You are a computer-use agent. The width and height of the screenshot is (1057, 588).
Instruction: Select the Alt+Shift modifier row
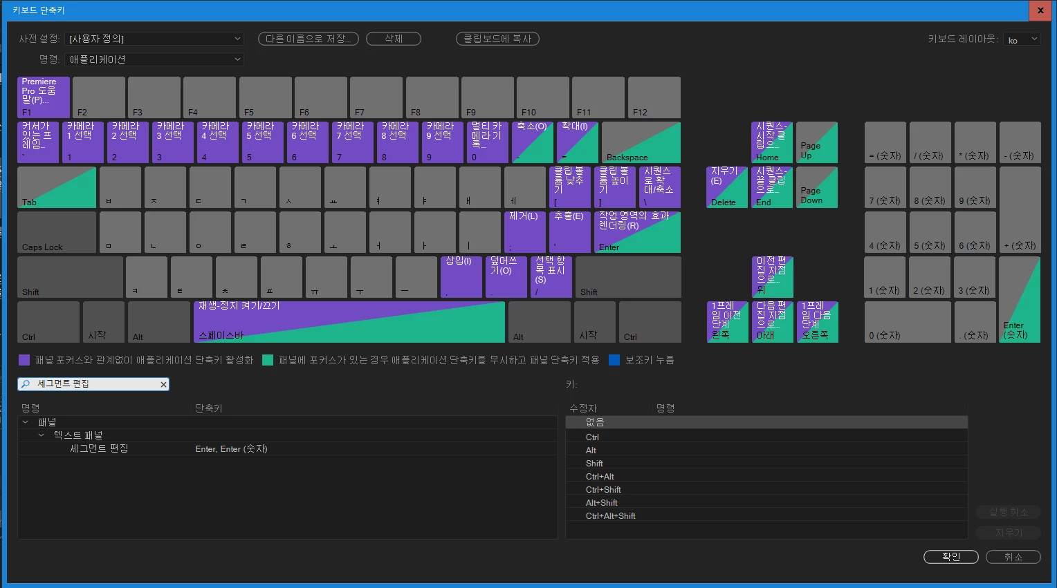click(x=766, y=502)
